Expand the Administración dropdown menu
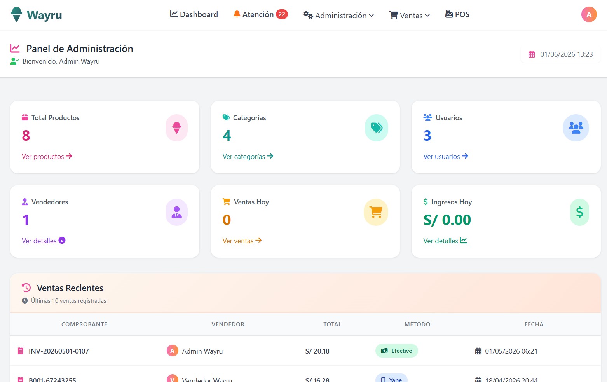Screen dimensions: 607x382 [339, 15]
